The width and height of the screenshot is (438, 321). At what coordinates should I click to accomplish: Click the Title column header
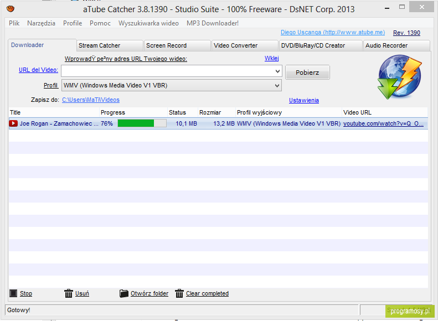point(54,112)
